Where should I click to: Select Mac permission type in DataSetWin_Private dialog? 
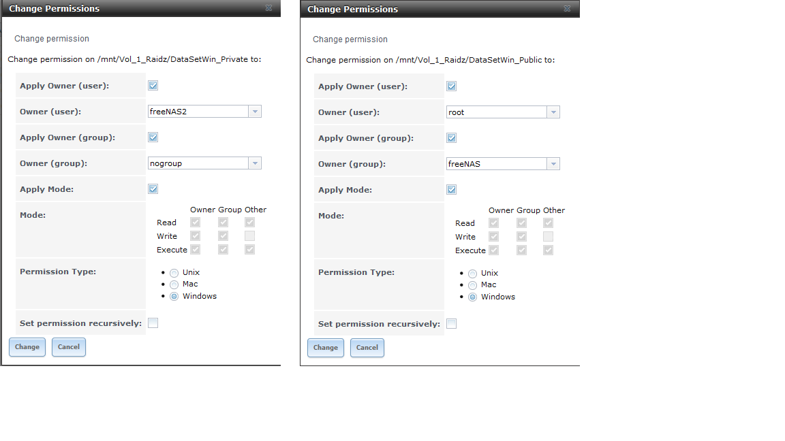coord(174,284)
